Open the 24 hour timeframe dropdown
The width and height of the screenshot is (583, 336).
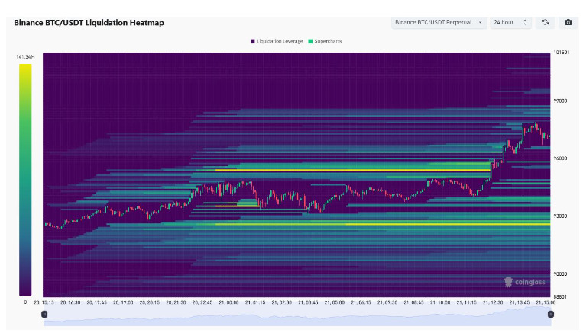510,23
